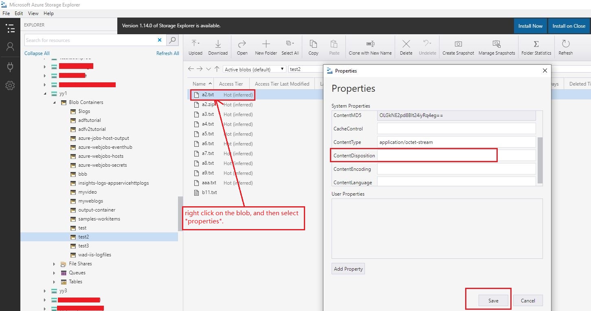This screenshot has height=311, width=591.
Task: Select the myvideo container
Action: [88, 192]
